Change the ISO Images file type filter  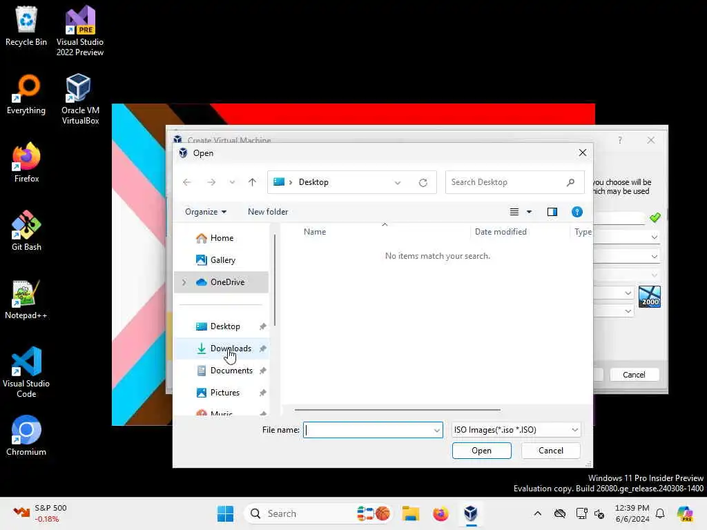tap(516, 430)
